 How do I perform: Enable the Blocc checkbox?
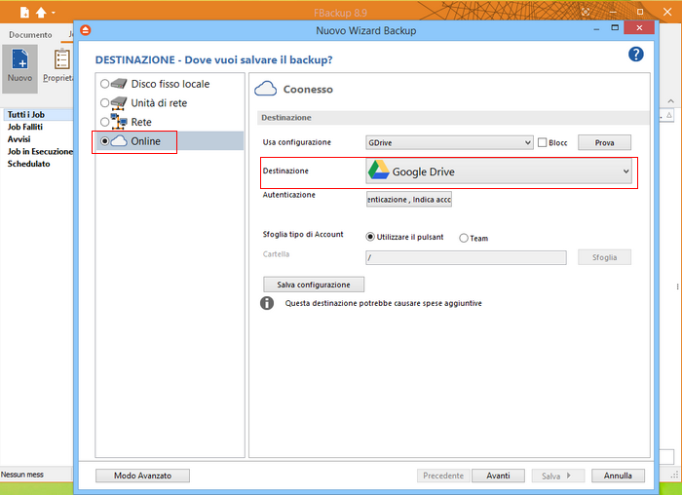(542, 142)
